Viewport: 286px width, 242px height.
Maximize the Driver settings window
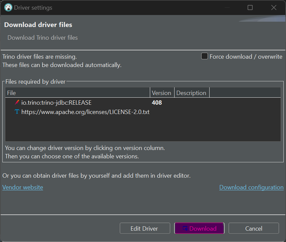tap(250, 8)
